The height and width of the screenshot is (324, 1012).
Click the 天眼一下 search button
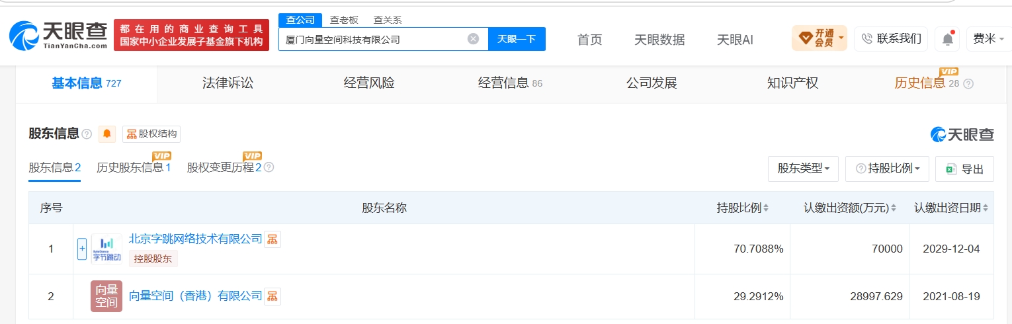pyautogui.click(x=517, y=39)
